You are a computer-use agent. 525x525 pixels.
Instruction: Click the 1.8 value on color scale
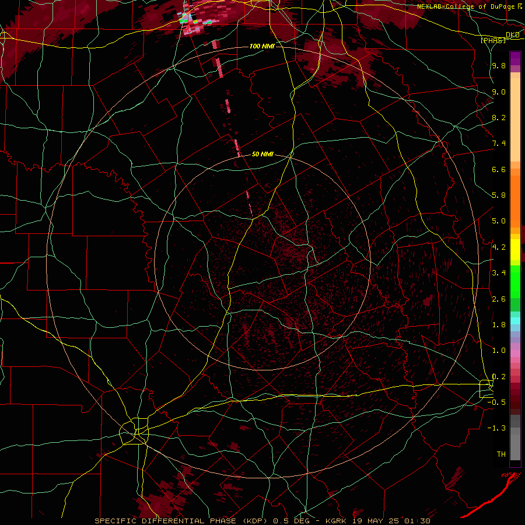(x=499, y=325)
